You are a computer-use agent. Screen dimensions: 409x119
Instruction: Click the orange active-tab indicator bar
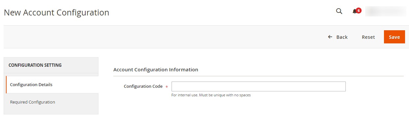tap(6, 85)
